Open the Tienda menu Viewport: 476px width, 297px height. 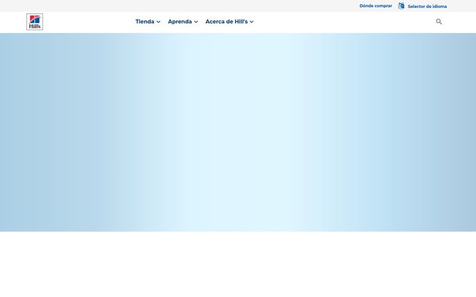coord(145,22)
